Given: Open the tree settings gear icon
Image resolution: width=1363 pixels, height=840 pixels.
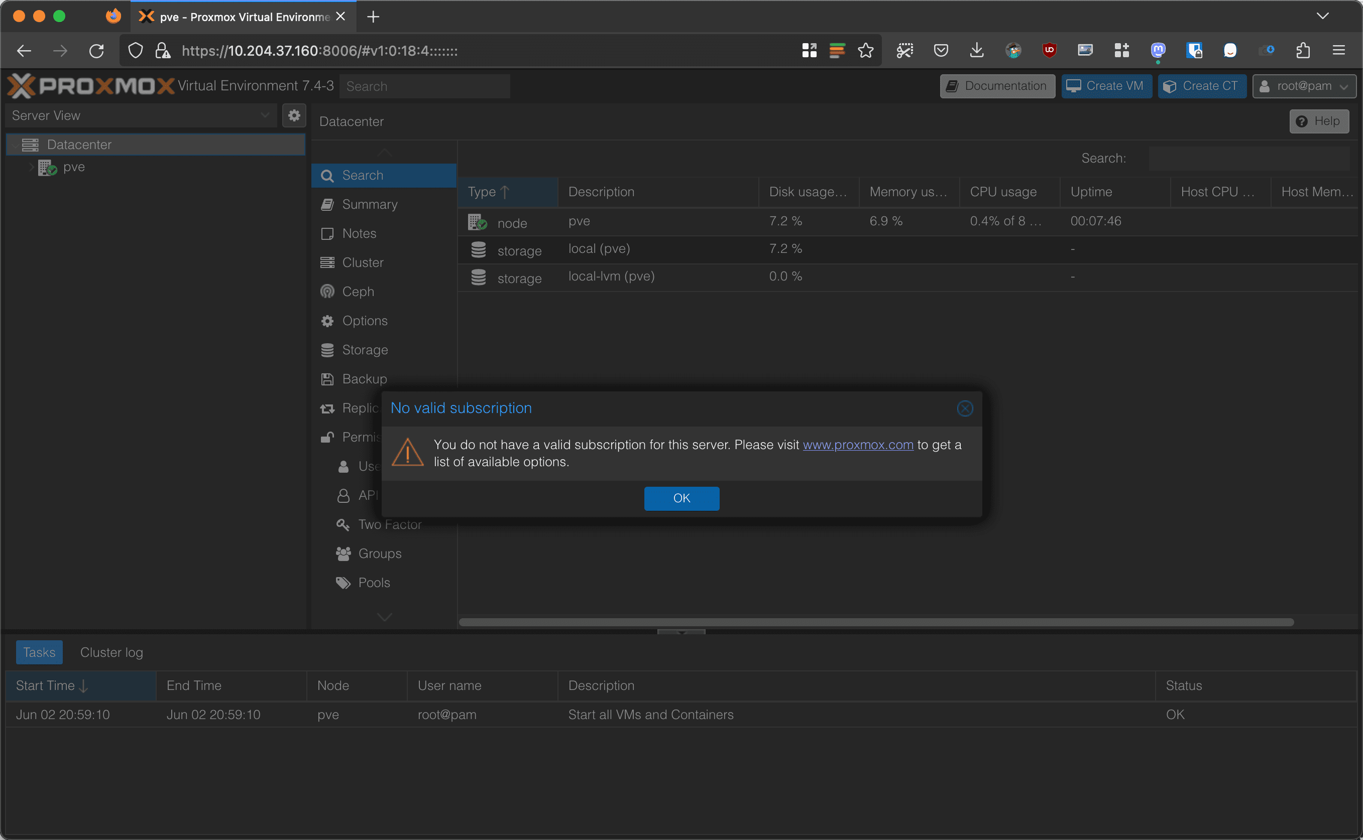Looking at the screenshot, I should [294, 115].
